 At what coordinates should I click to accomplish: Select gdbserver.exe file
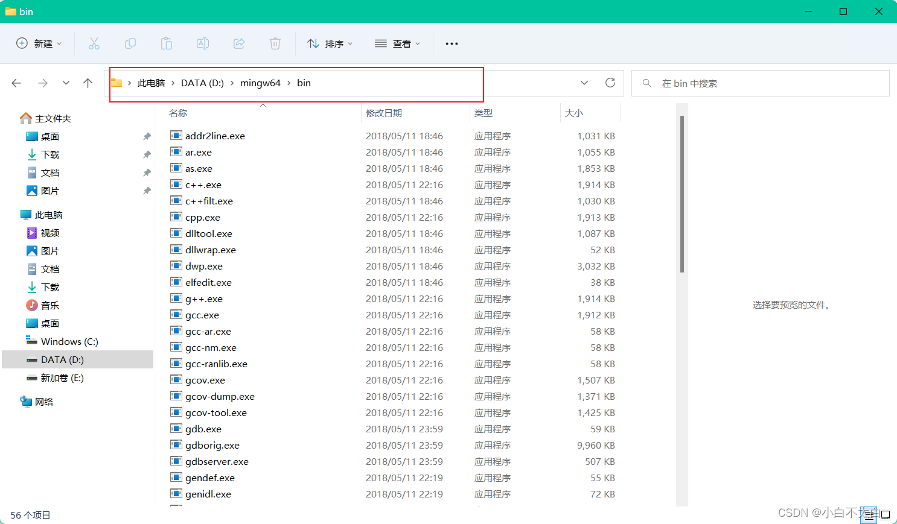pos(217,461)
